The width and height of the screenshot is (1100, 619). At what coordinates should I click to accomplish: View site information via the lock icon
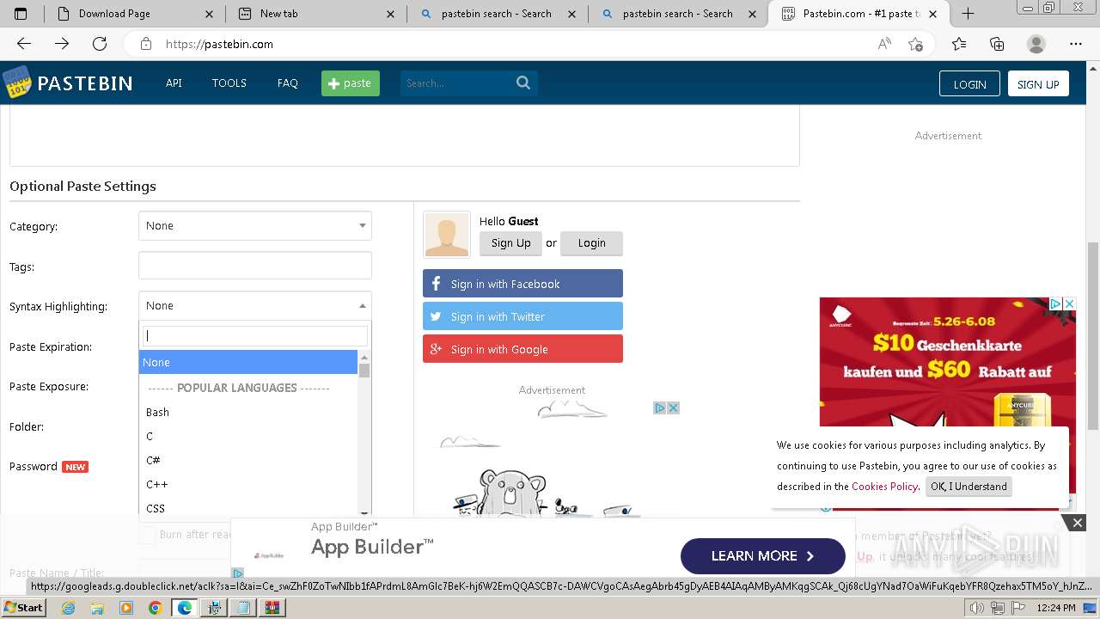146,44
